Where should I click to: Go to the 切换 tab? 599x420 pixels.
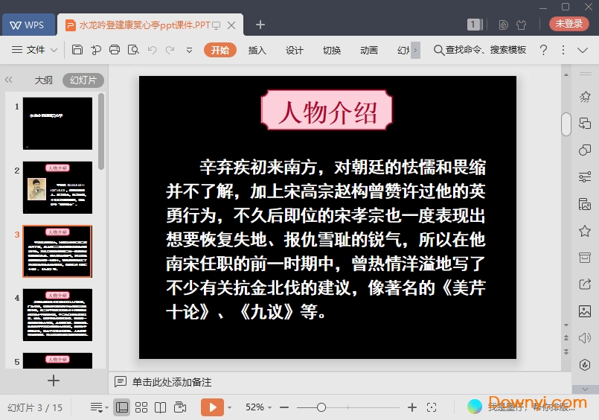click(x=332, y=50)
